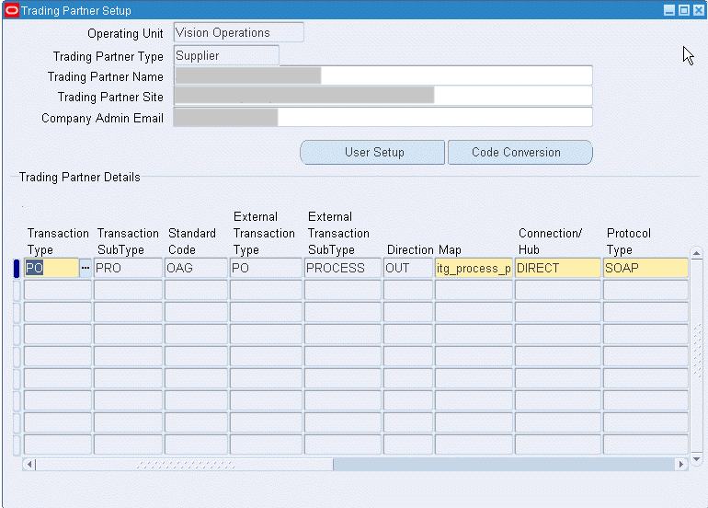Screen dimensions: 708x508
Task: Click the record indicator of the PO row
Action: point(17,269)
